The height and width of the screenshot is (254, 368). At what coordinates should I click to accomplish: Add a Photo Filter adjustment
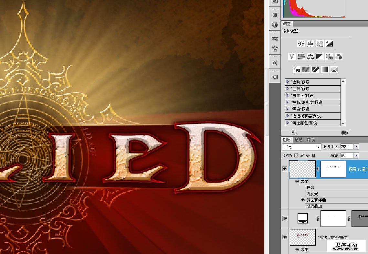329,57
